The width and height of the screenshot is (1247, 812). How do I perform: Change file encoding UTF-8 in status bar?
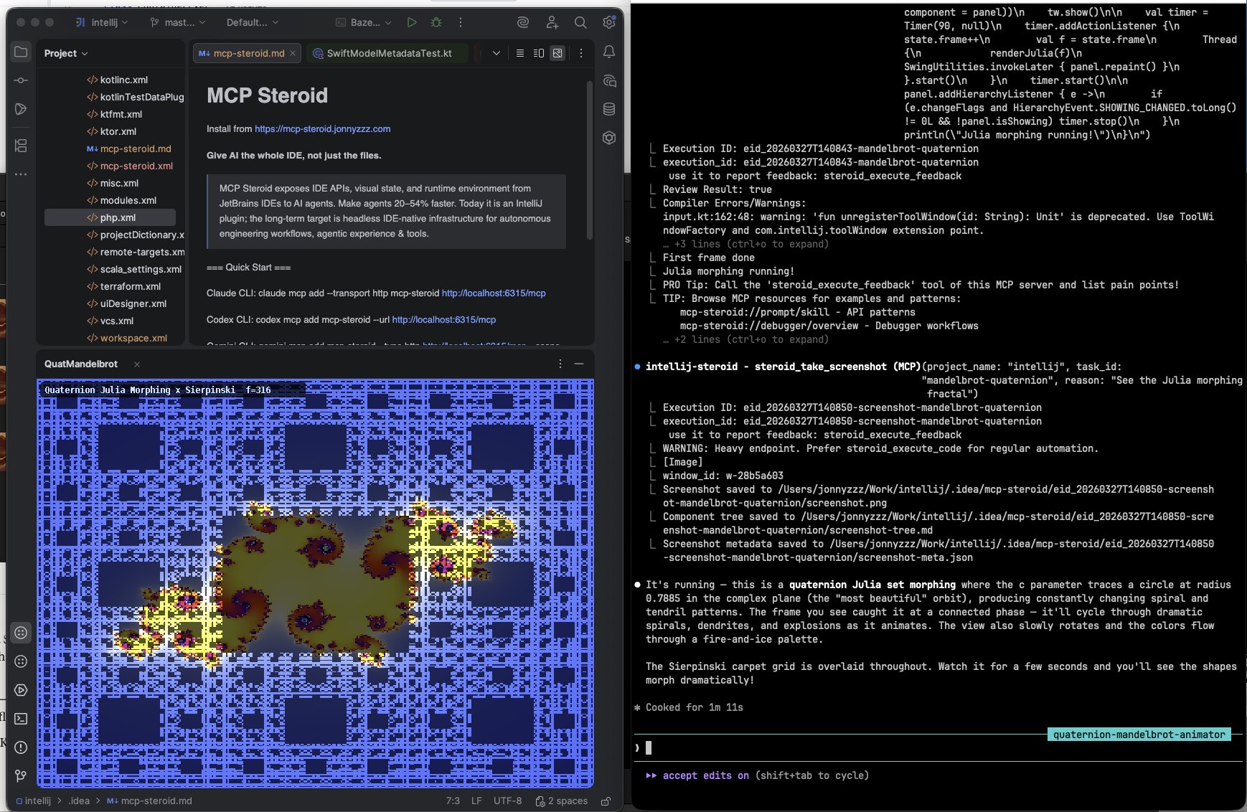[508, 801]
